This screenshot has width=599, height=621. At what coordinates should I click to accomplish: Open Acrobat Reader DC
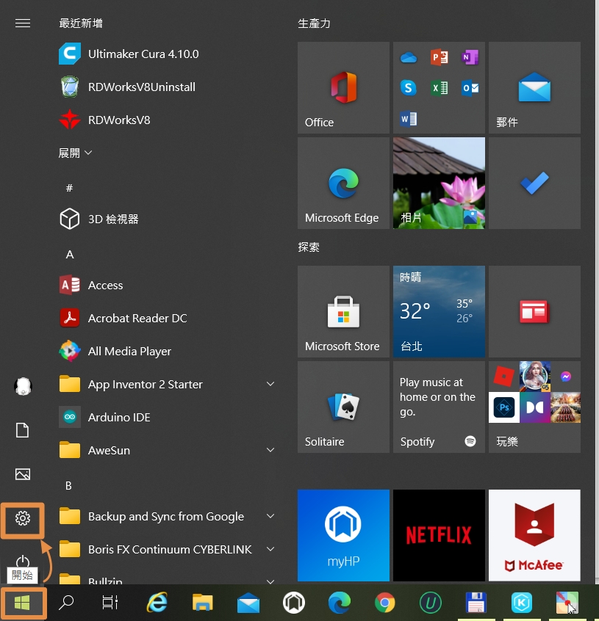click(167, 318)
